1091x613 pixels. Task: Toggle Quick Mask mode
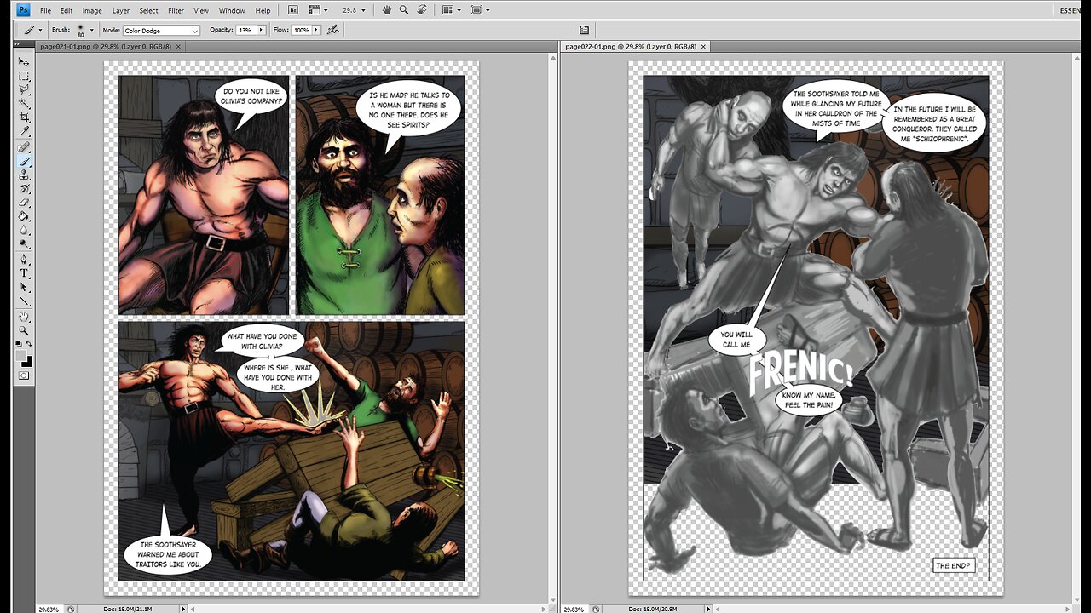pos(24,375)
